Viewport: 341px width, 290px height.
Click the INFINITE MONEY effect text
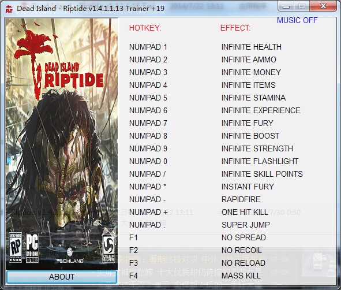click(x=251, y=72)
